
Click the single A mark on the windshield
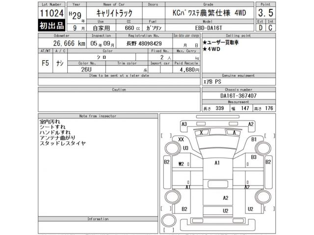point(235,133)
